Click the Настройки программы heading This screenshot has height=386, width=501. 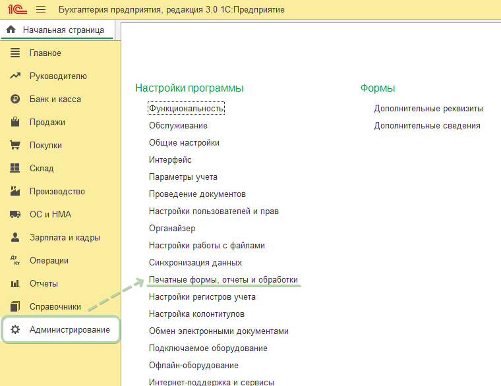pyautogui.click(x=189, y=88)
